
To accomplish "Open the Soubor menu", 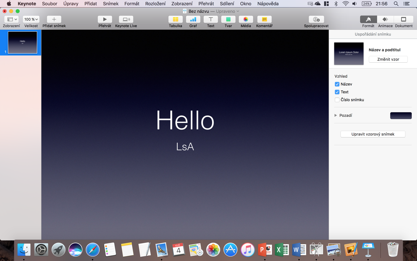I will tap(49, 4).
